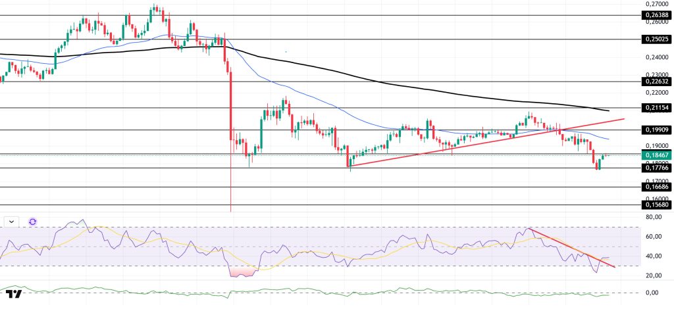Select the 0,15680 bottom support label
The height and width of the screenshot is (309, 674).
click(x=655, y=204)
